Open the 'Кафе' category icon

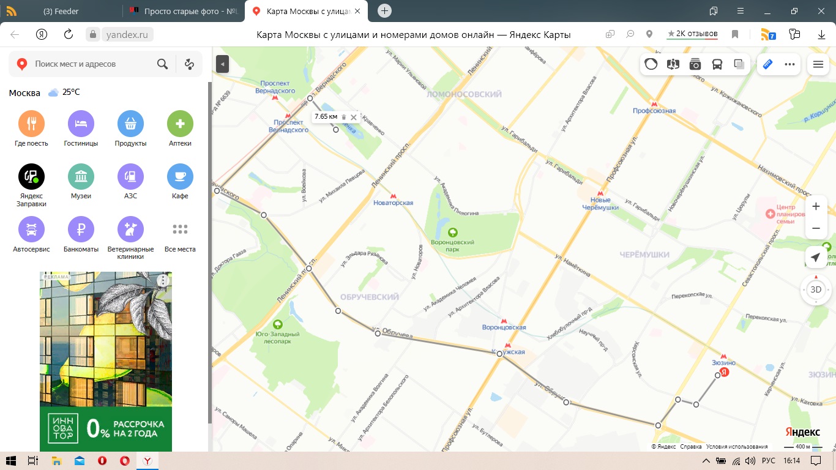[180, 176]
